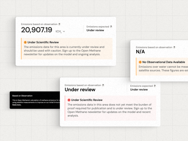Click large Under review heading in bottom card
Viewport: 188px width, 141px height.
coord(80,89)
